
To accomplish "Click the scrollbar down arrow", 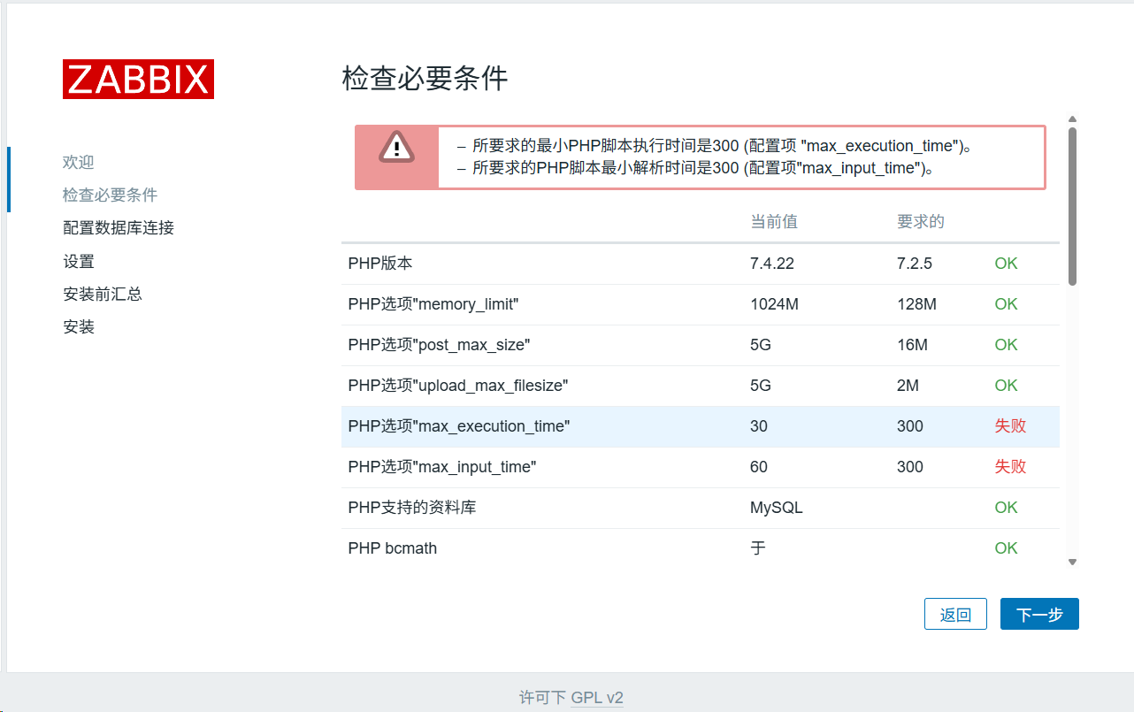I will pos(1072,562).
